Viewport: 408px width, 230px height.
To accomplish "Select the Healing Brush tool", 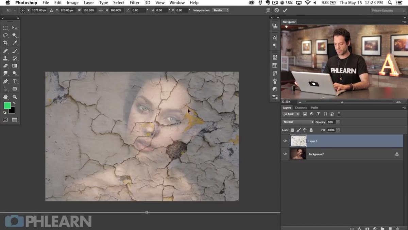I will coord(5,51).
